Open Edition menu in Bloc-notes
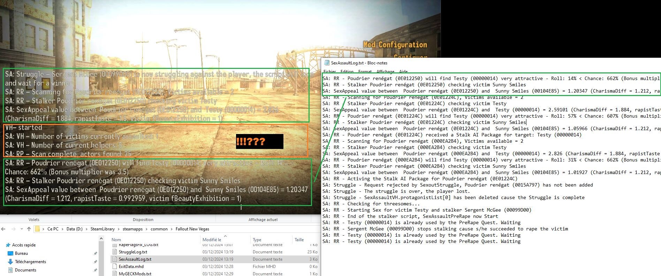This screenshot has height=276, width=661. [x=347, y=71]
